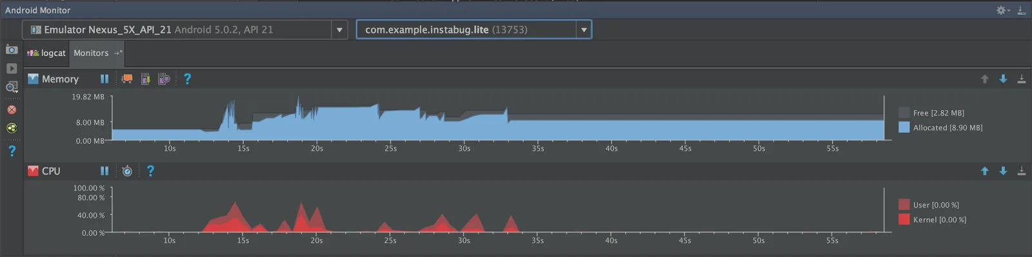Initiate garbage collection with the truck icon
The image size is (1032, 257).
(127, 79)
